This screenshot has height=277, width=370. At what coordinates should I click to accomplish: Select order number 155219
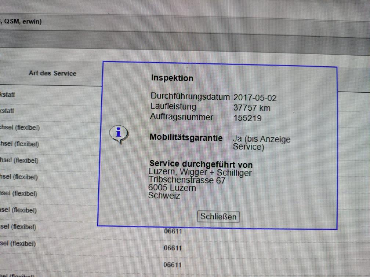tap(247, 118)
